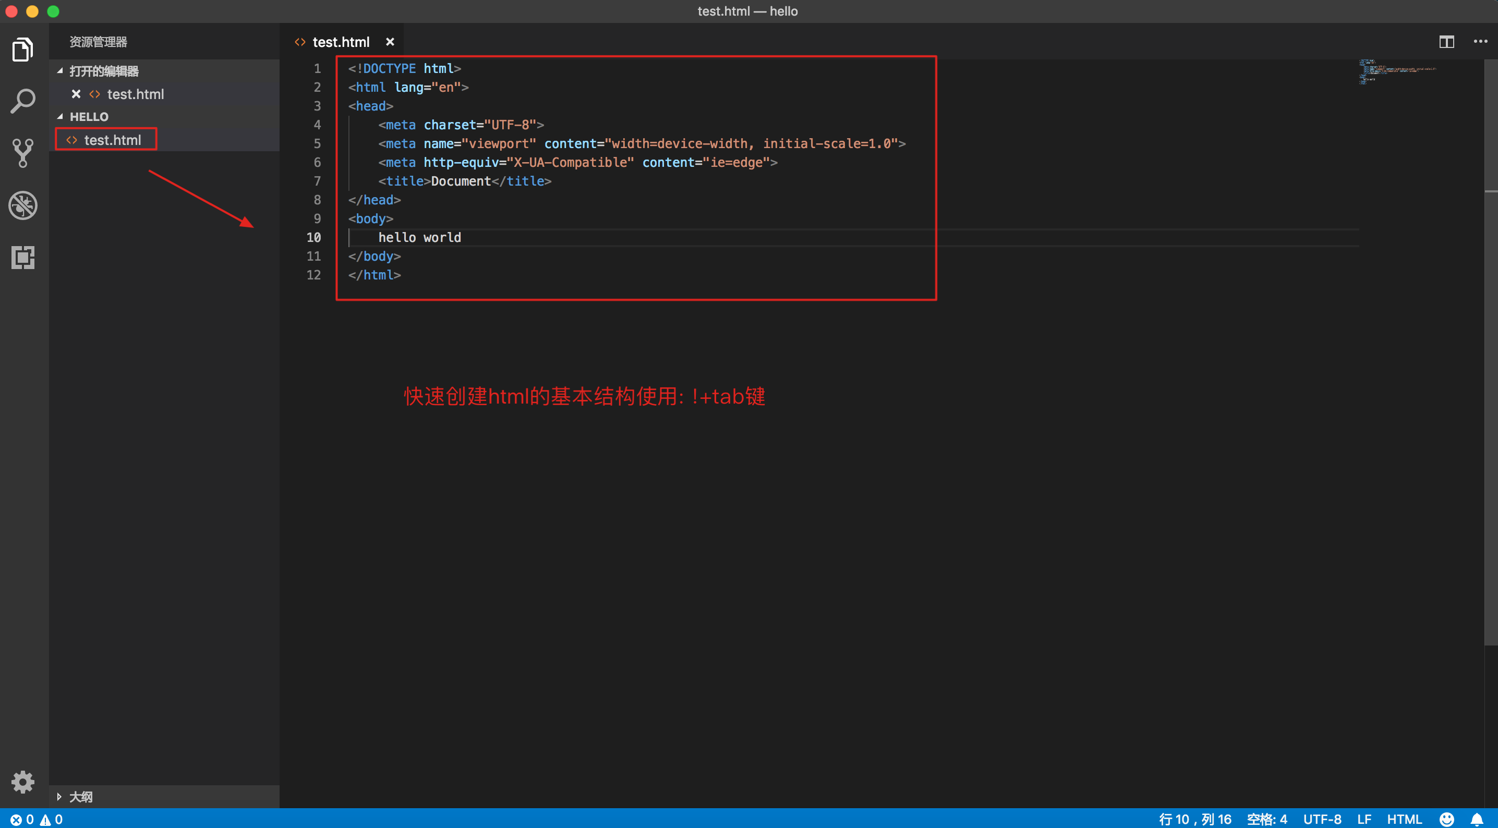Open the Source Control view icon
Screen dimensions: 1498x828
pyautogui.click(x=22, y=153)
